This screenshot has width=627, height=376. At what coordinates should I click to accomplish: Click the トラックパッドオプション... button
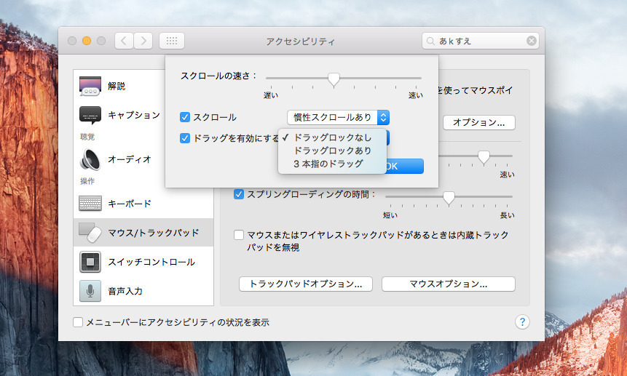pos(306,284)
